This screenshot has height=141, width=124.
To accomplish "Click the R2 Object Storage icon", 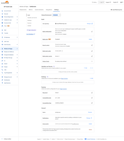I will [x=2, y=58].
